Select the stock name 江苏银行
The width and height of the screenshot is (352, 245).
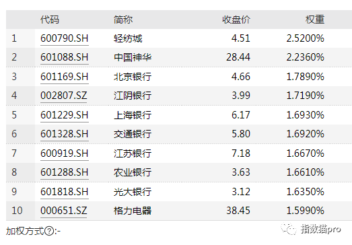(x=133, y=153)
